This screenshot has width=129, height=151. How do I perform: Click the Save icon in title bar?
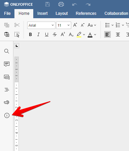click(47, 4)
